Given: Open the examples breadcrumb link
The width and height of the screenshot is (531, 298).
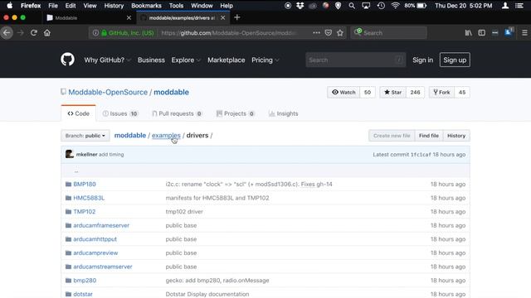Looking at the screenshot, I should 166,135.
